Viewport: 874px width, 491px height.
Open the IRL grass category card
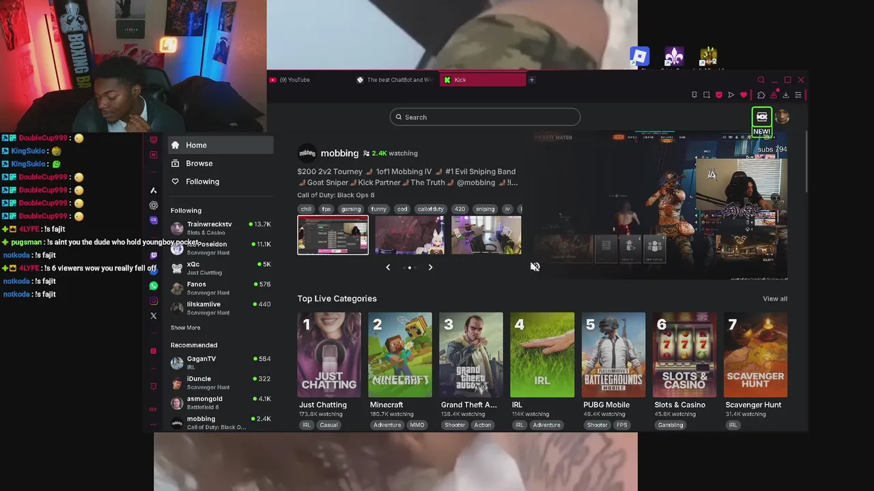pos(542,355)
